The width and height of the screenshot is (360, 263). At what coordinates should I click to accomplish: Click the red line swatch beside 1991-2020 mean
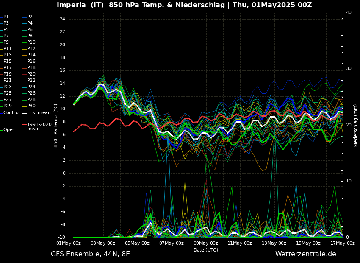(25, 125)
